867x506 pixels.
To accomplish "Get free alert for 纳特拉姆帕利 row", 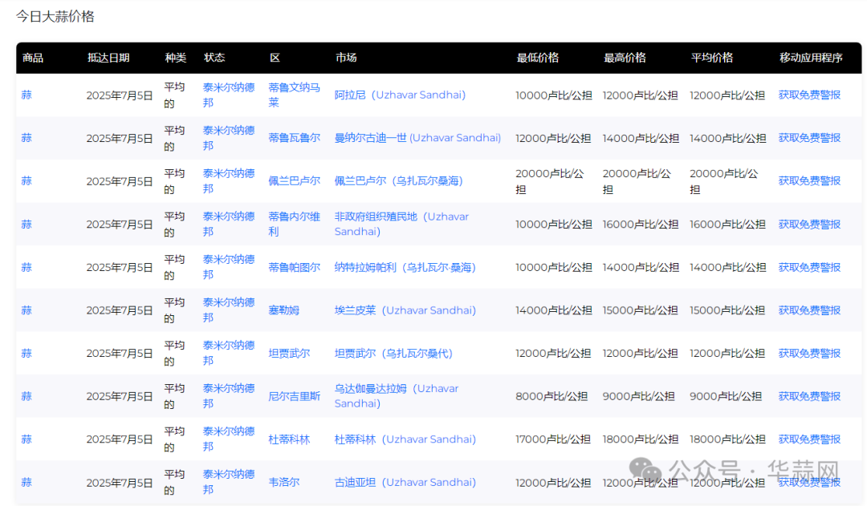I will click(809, 267).
